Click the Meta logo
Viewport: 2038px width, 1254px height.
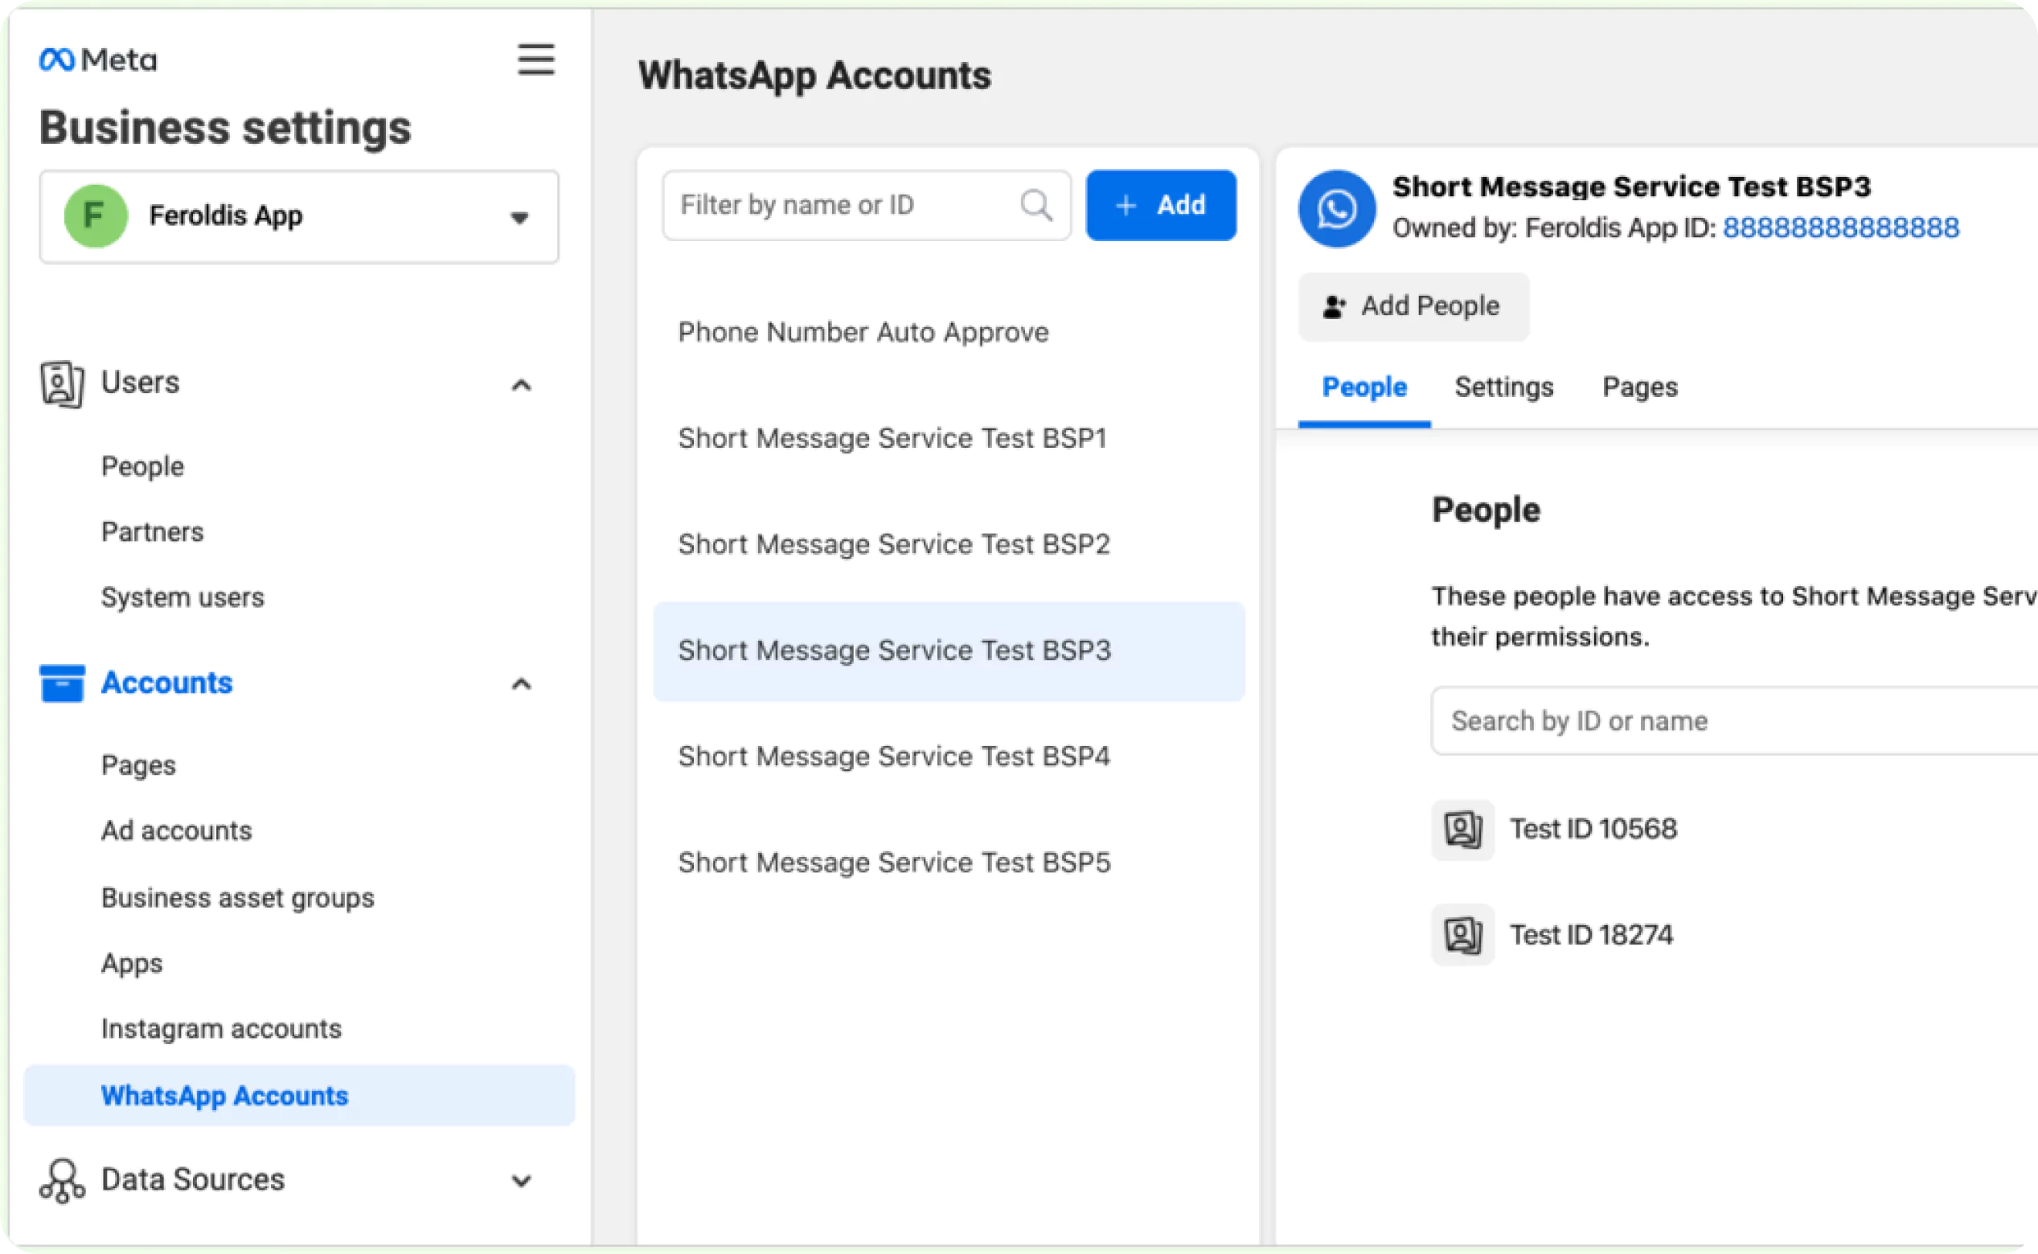pos(97,59)
